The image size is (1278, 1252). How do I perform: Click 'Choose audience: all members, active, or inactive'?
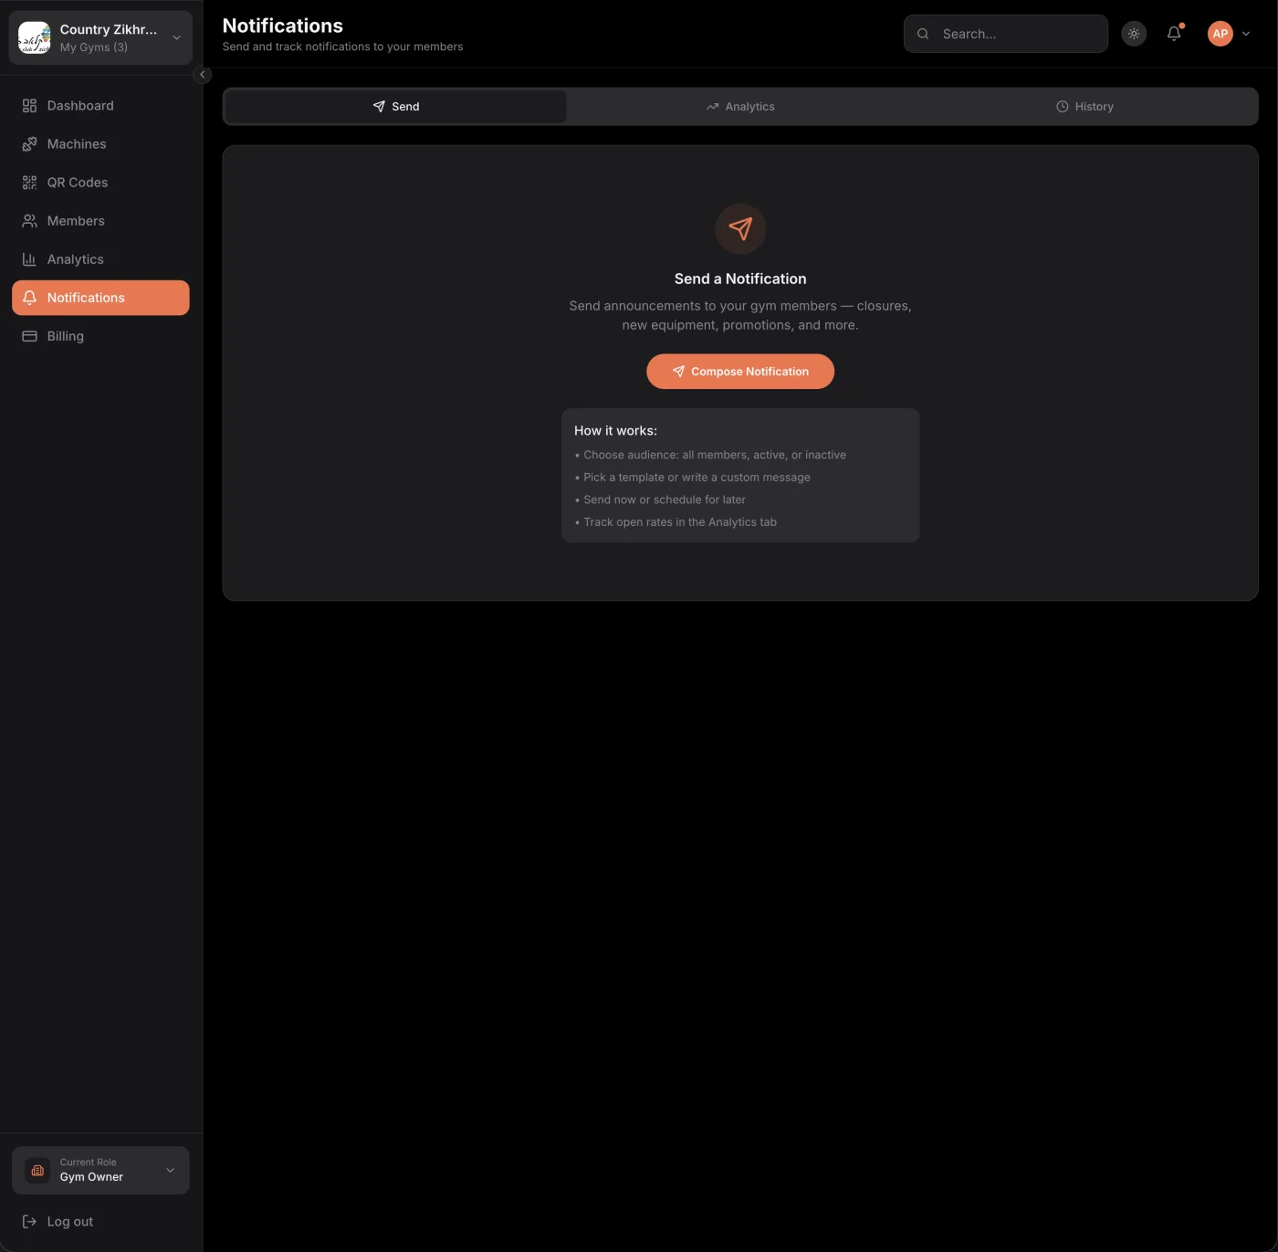[715, 455]
